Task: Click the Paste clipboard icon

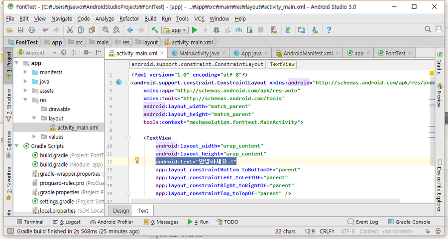Action: [92, 30]
